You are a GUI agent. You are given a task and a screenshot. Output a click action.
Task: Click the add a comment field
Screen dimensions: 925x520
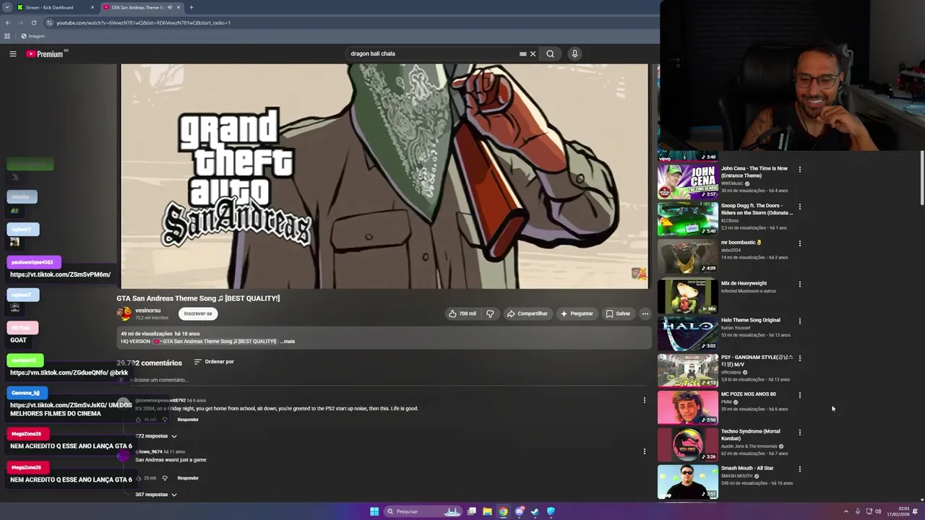387,380
